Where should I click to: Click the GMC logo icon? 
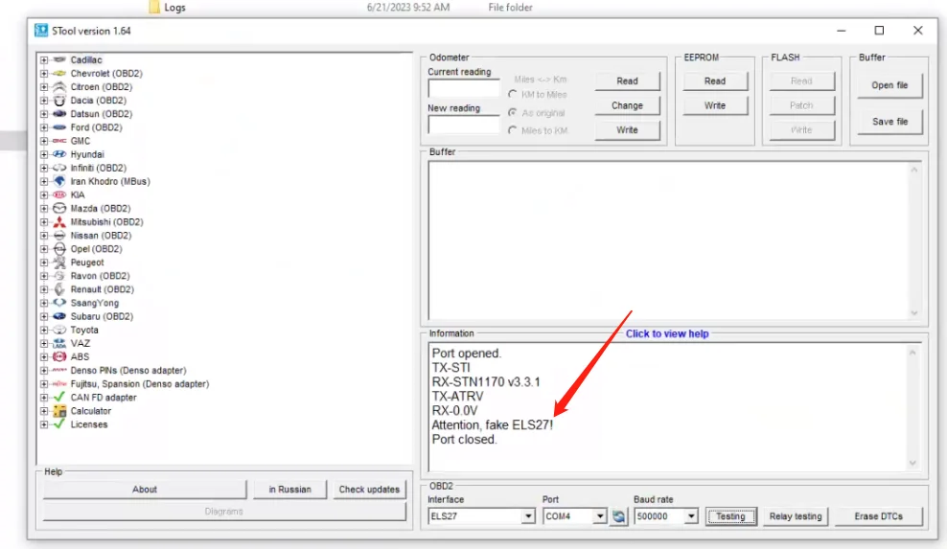(59, 141)
